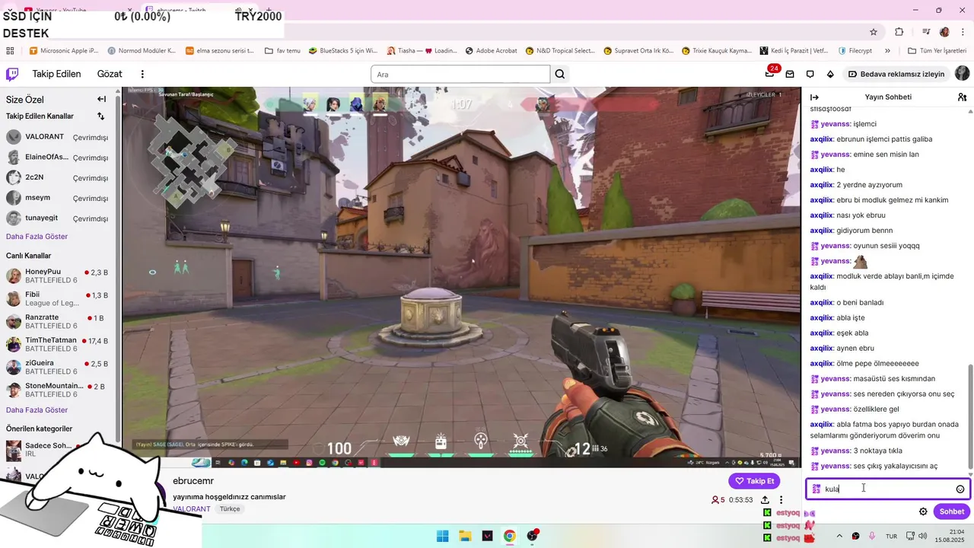Click the Türkçe language tag
974x548 pixels.
(230, 508)
